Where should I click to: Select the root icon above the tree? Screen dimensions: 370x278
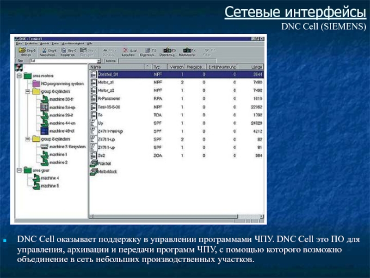point(18,68)
